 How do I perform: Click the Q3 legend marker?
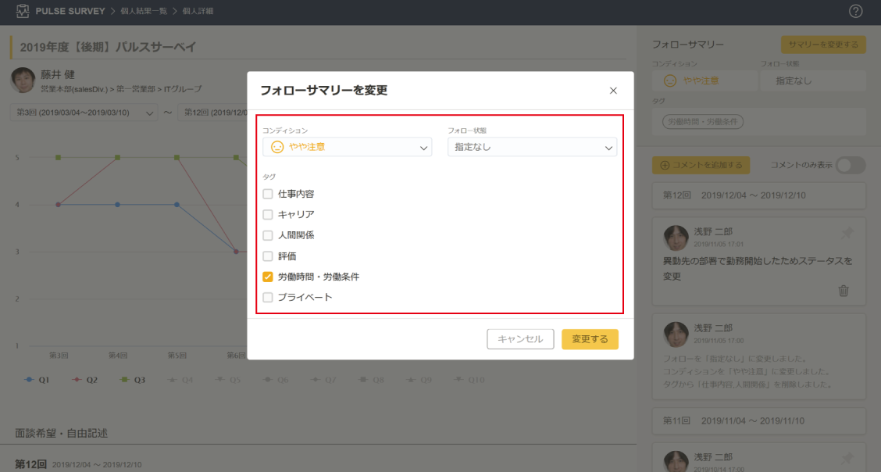click(x=125, y=380)
